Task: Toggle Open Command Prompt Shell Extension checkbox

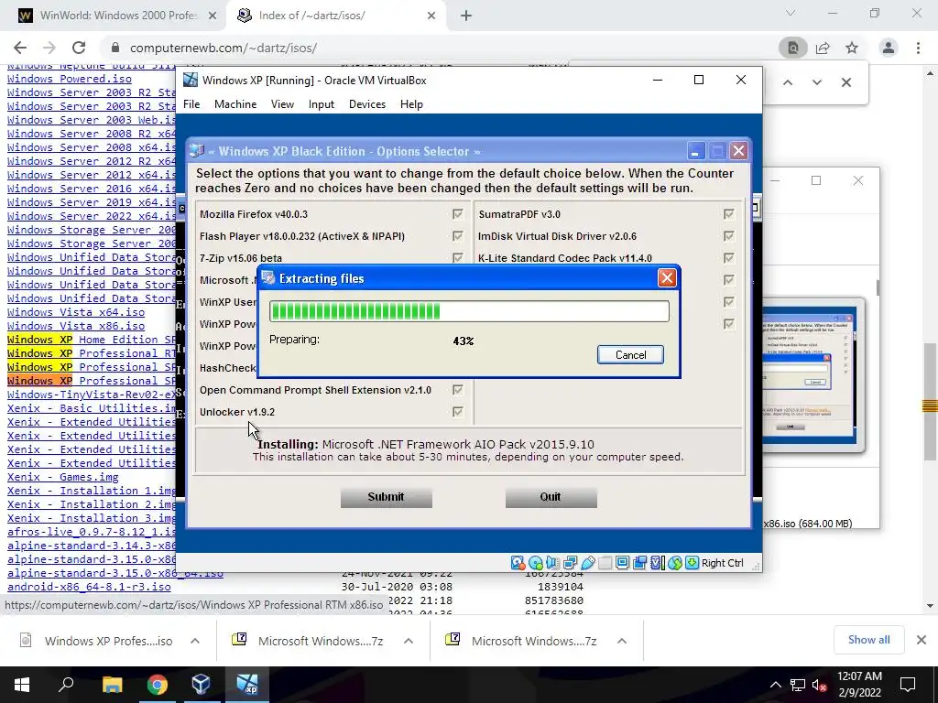Action: (458, 390)
